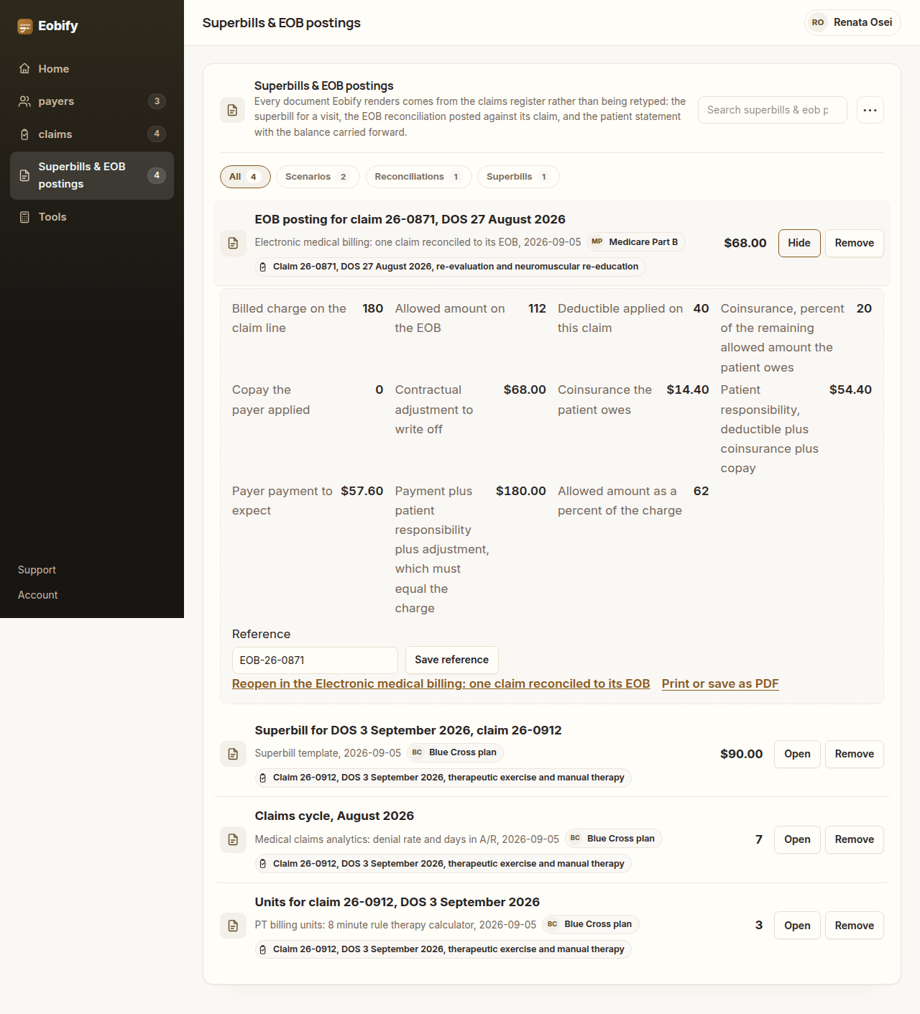This screenshot has width=920, height=1014.
Task: Click the Claim 26-0871 re-evaluation chip
Action: tap(451, 267)
